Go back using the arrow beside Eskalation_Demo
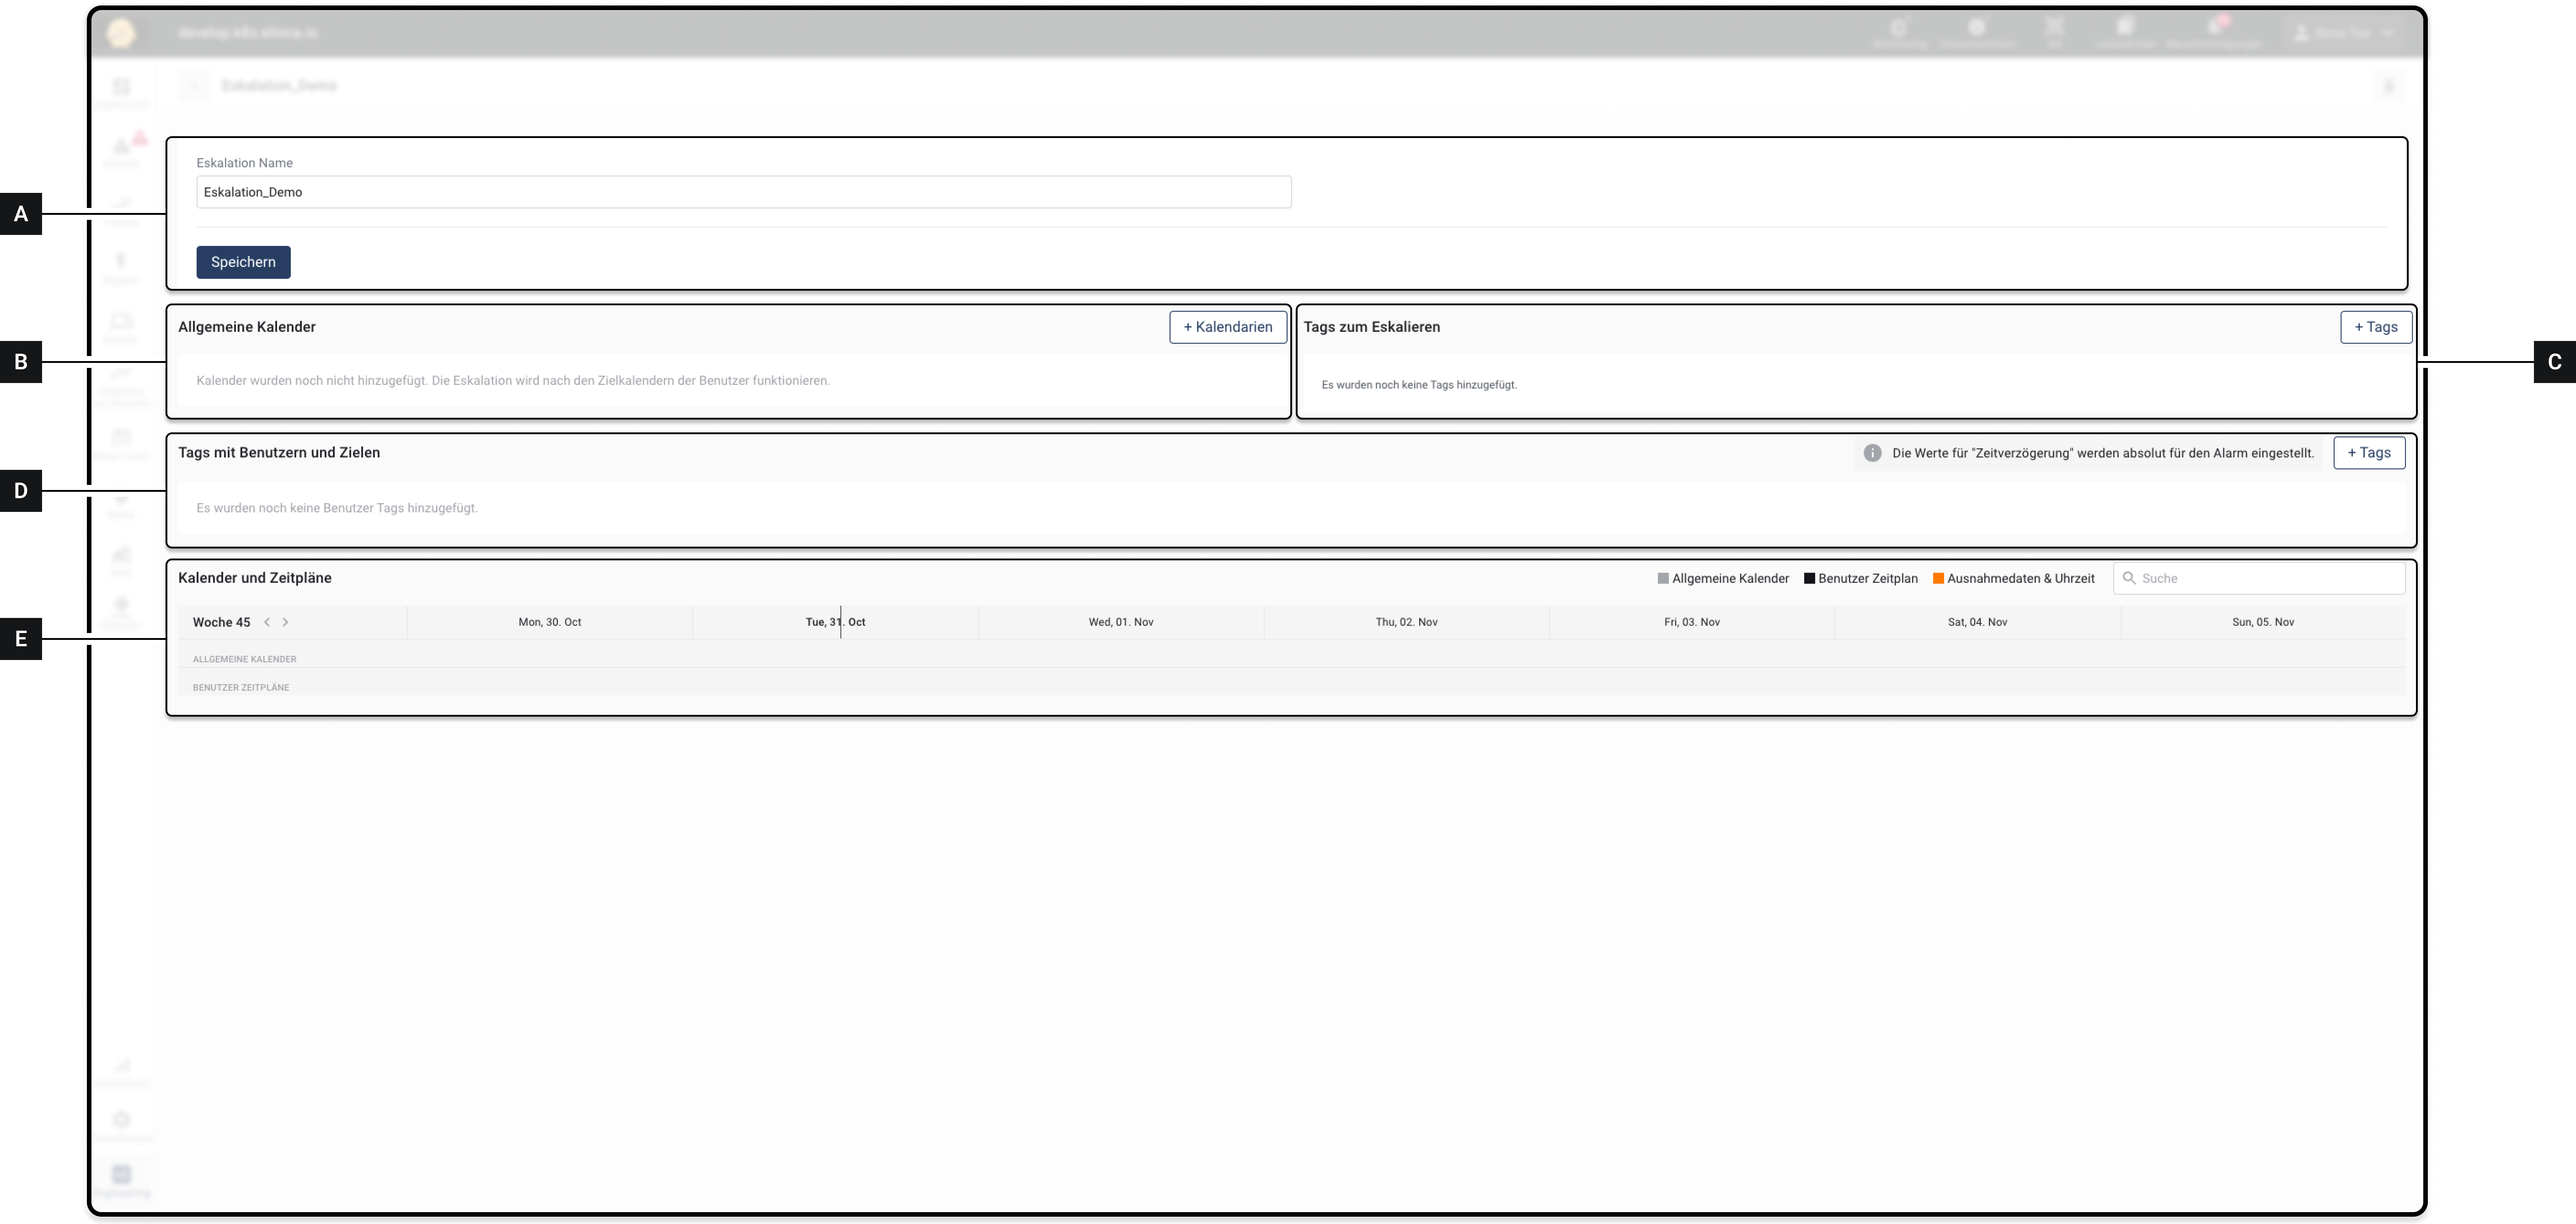 194,86
